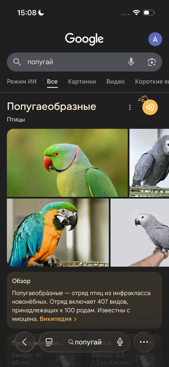169x367 pixels.
Task: Tap the search magnifier in Google search box
Action: 17,62
